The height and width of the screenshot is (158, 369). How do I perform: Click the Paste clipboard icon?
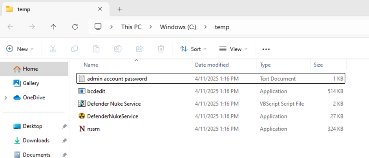(x=96, y=49)
